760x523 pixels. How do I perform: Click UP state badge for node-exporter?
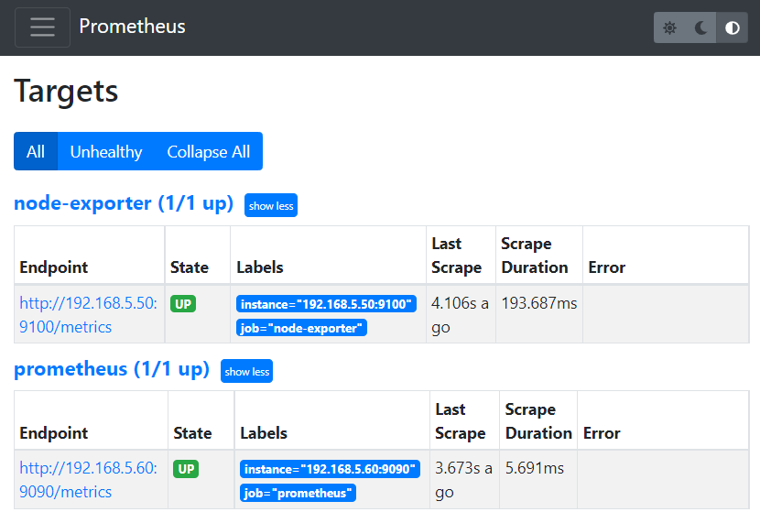click(x=183, y=303)
